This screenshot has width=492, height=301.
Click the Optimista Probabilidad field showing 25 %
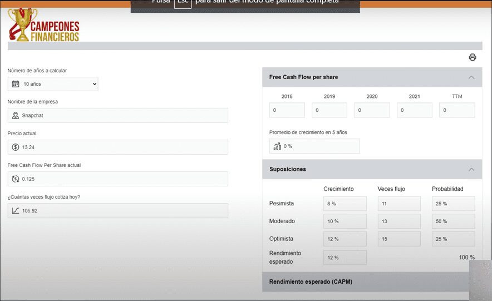click(453, 239)
